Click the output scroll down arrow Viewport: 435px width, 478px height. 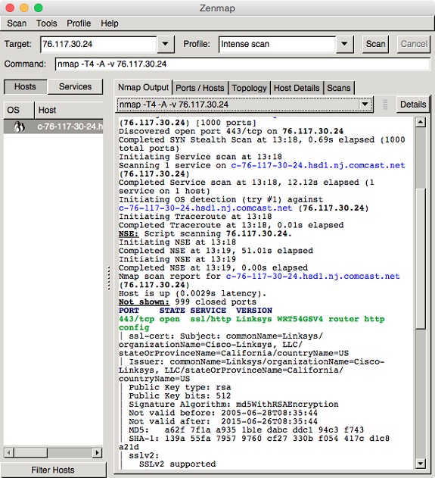click(x=421, y=464)
